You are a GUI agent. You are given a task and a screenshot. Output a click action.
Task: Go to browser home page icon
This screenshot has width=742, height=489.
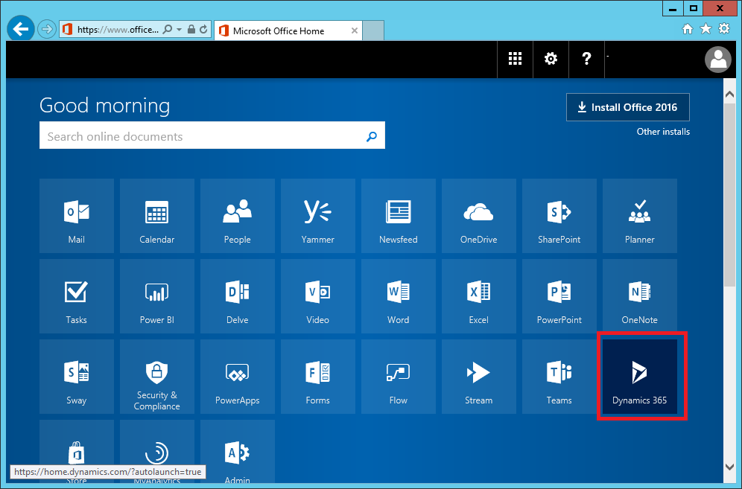point(688,29)
